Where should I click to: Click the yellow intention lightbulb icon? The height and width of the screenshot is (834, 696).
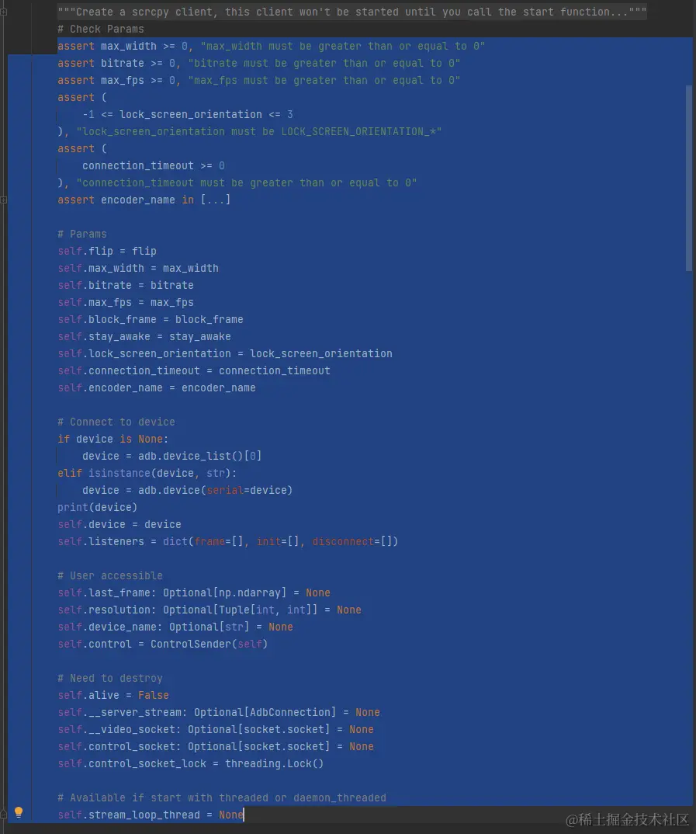(19, 812)
